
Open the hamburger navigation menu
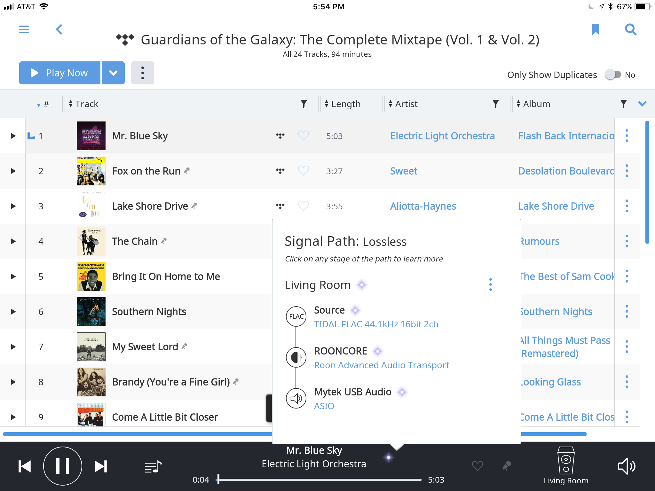[24, 29]
